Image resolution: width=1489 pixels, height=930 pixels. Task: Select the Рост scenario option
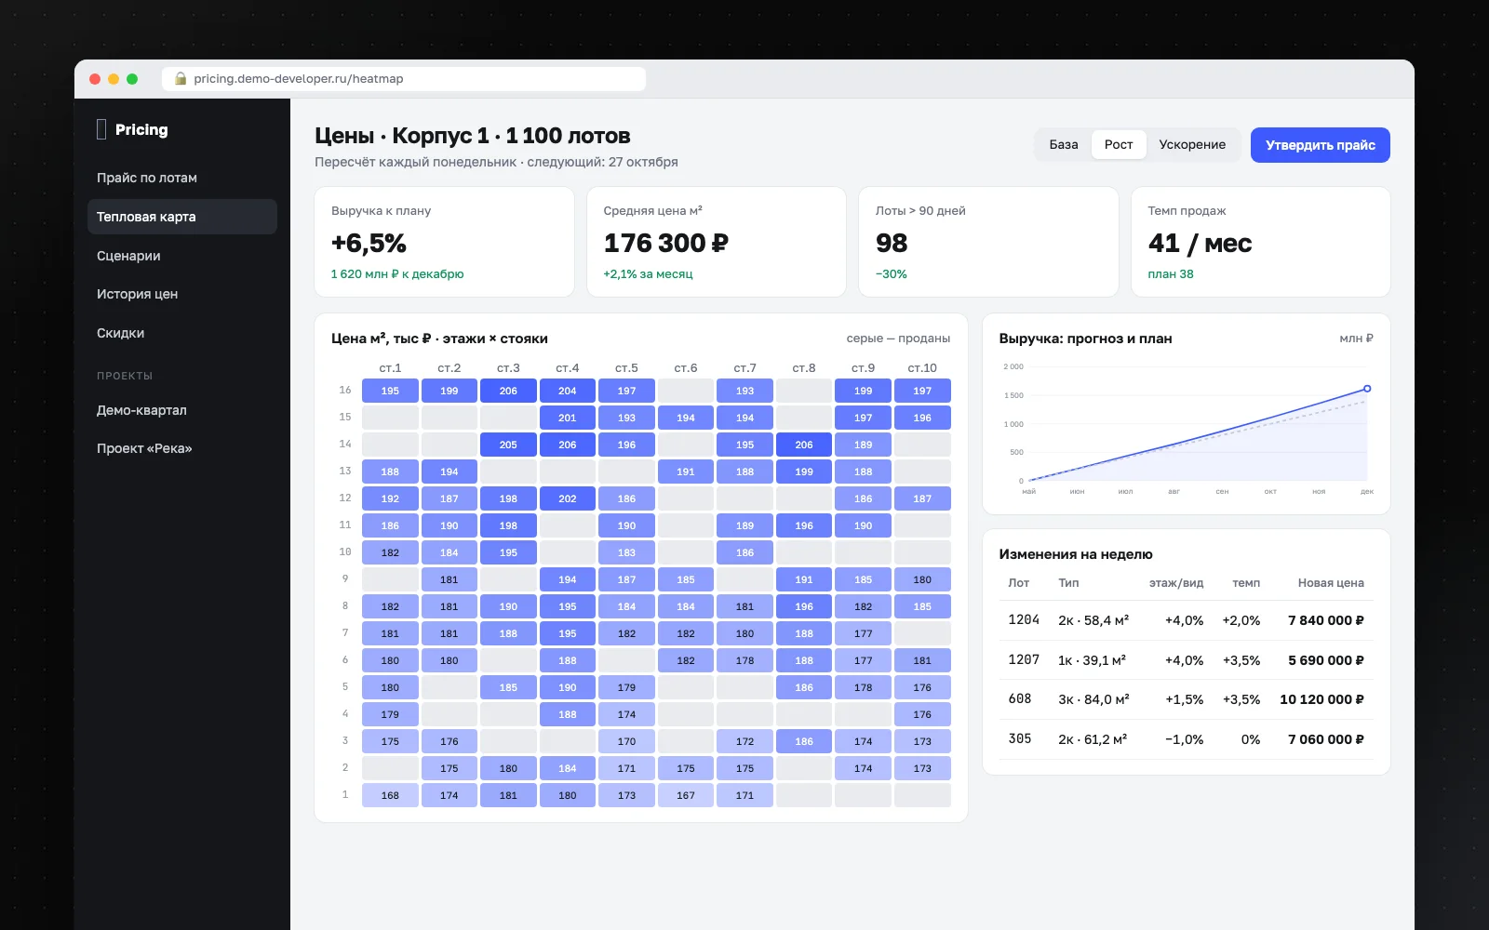coord(1119,145)
